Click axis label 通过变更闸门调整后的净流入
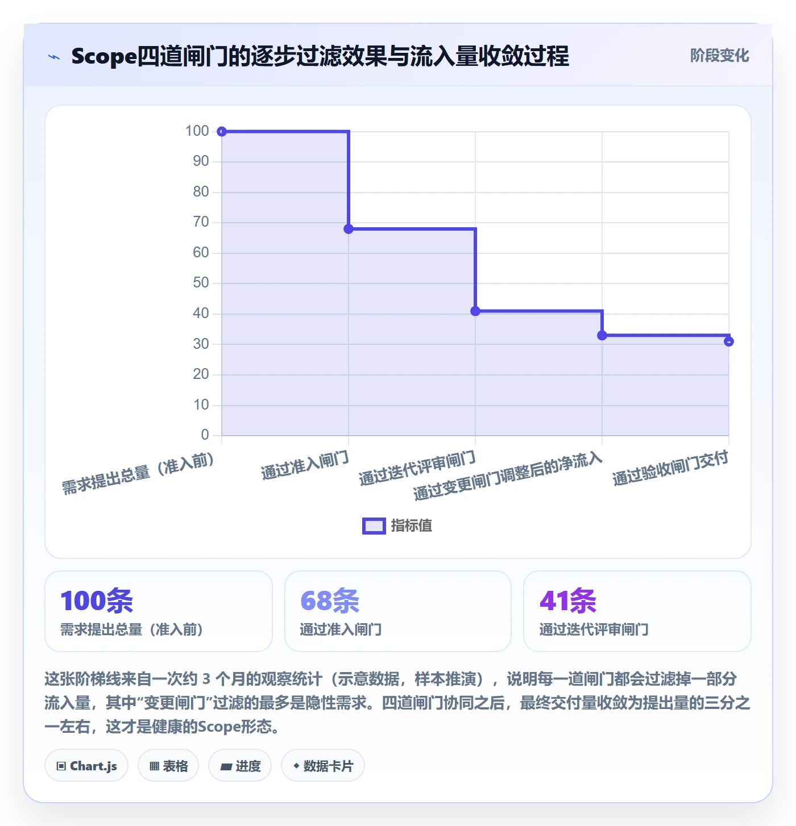 click(x=507, y=477)
